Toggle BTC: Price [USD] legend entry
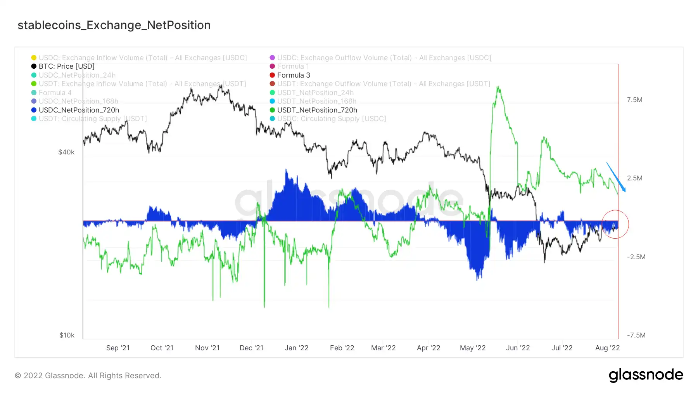 [63, 66]
